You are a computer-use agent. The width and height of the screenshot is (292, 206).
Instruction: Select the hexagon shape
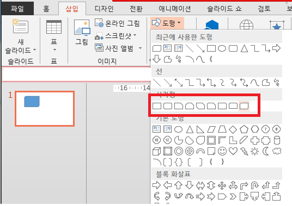point(255,129)
